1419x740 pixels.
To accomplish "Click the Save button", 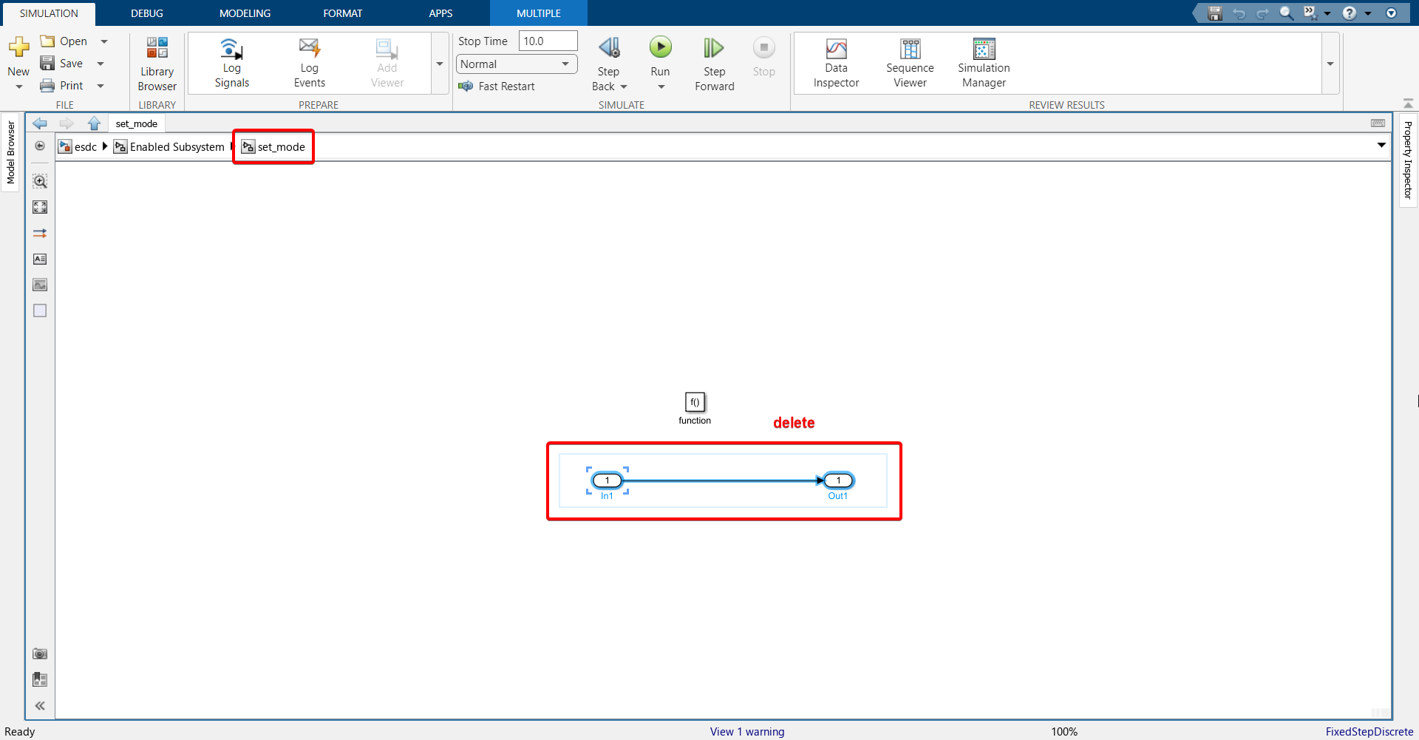I will click(62, 64).
